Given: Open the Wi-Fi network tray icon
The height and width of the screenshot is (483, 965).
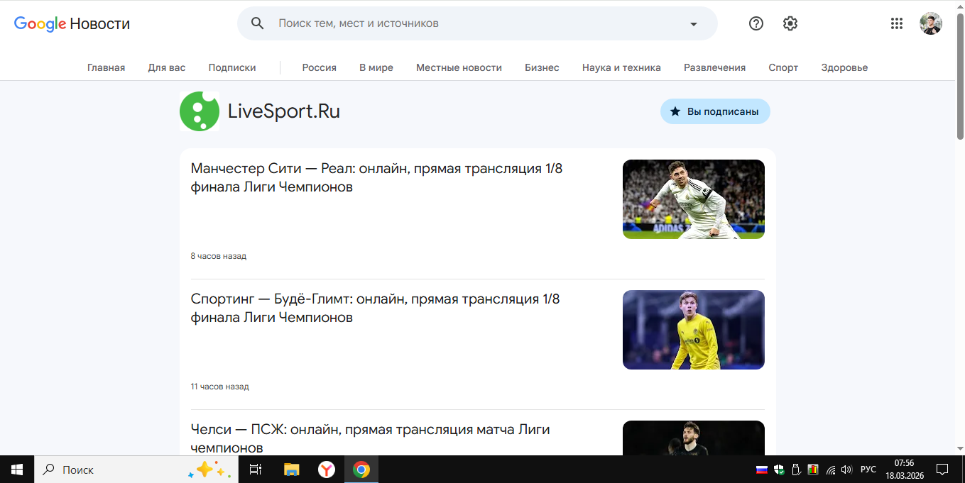Looking at the screenshot, I should click(x=831, y=470).
